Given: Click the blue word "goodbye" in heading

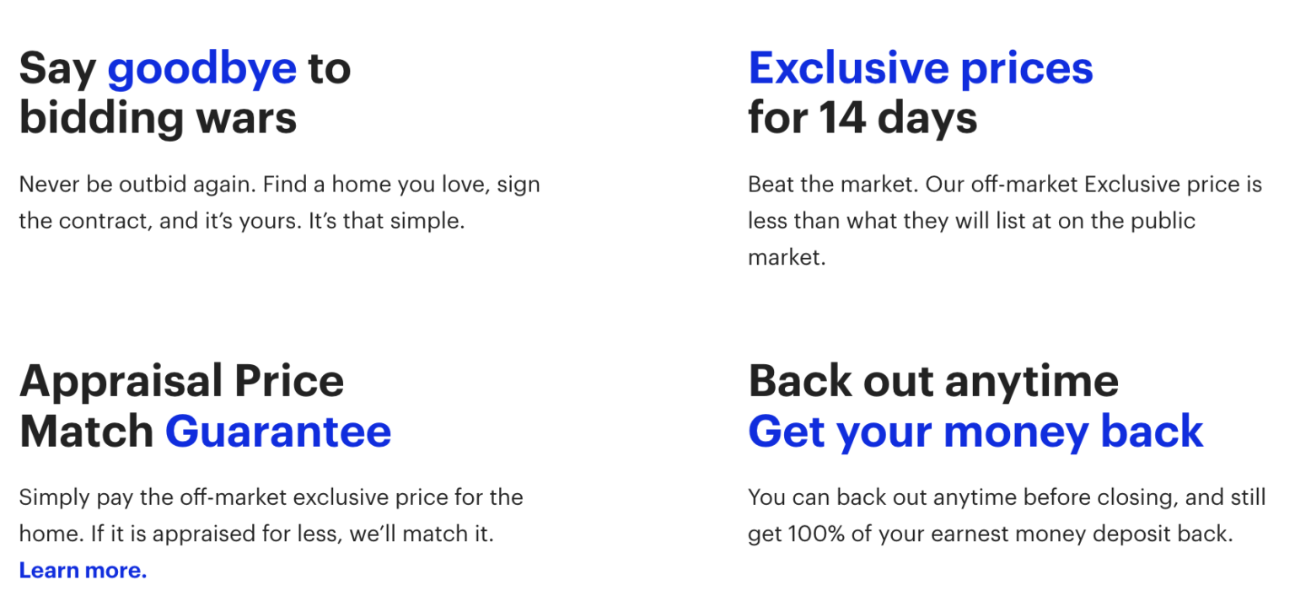Looking at the screenshot, I should coord(202,67).
